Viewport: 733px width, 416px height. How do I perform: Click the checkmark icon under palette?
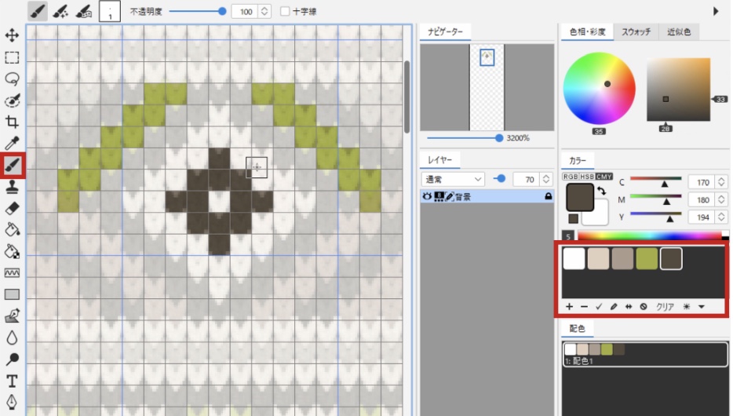(599, 307)
